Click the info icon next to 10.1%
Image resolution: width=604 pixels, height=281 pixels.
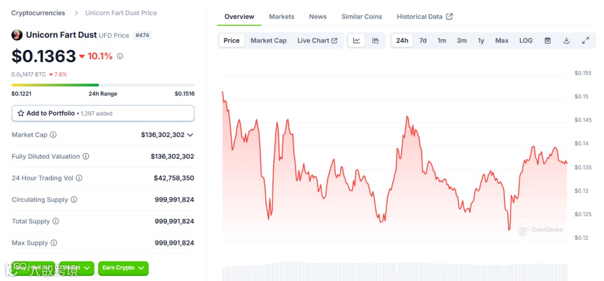click(120, 56)
